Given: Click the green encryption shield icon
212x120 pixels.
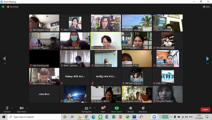Looking at the screenshot, I should 3,7.
